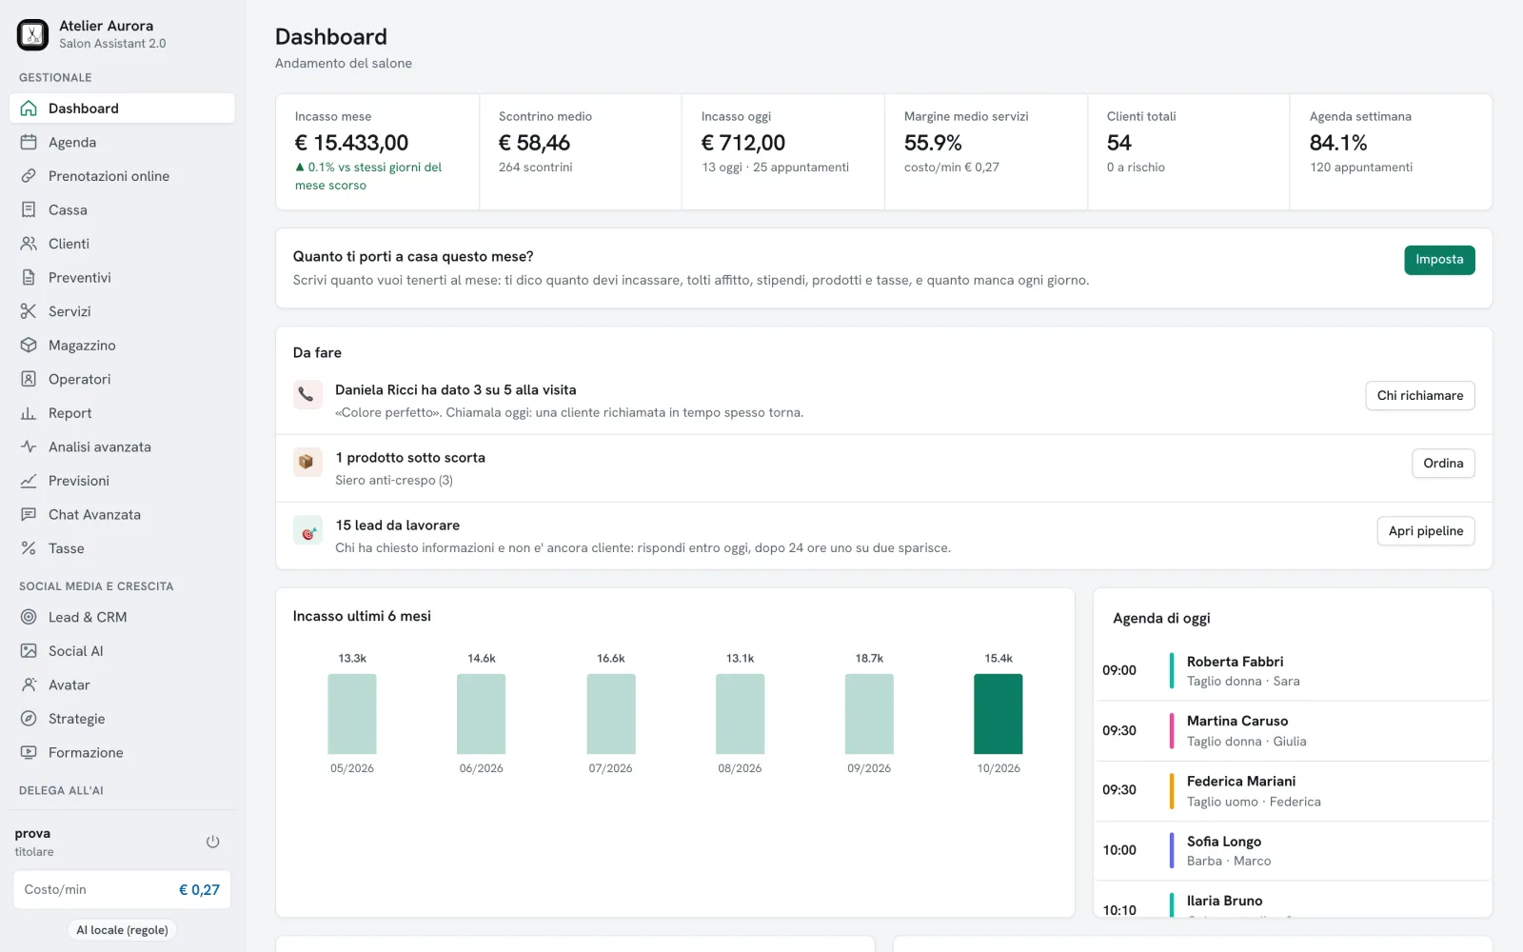Click the Ordina button

point(1443,464)
